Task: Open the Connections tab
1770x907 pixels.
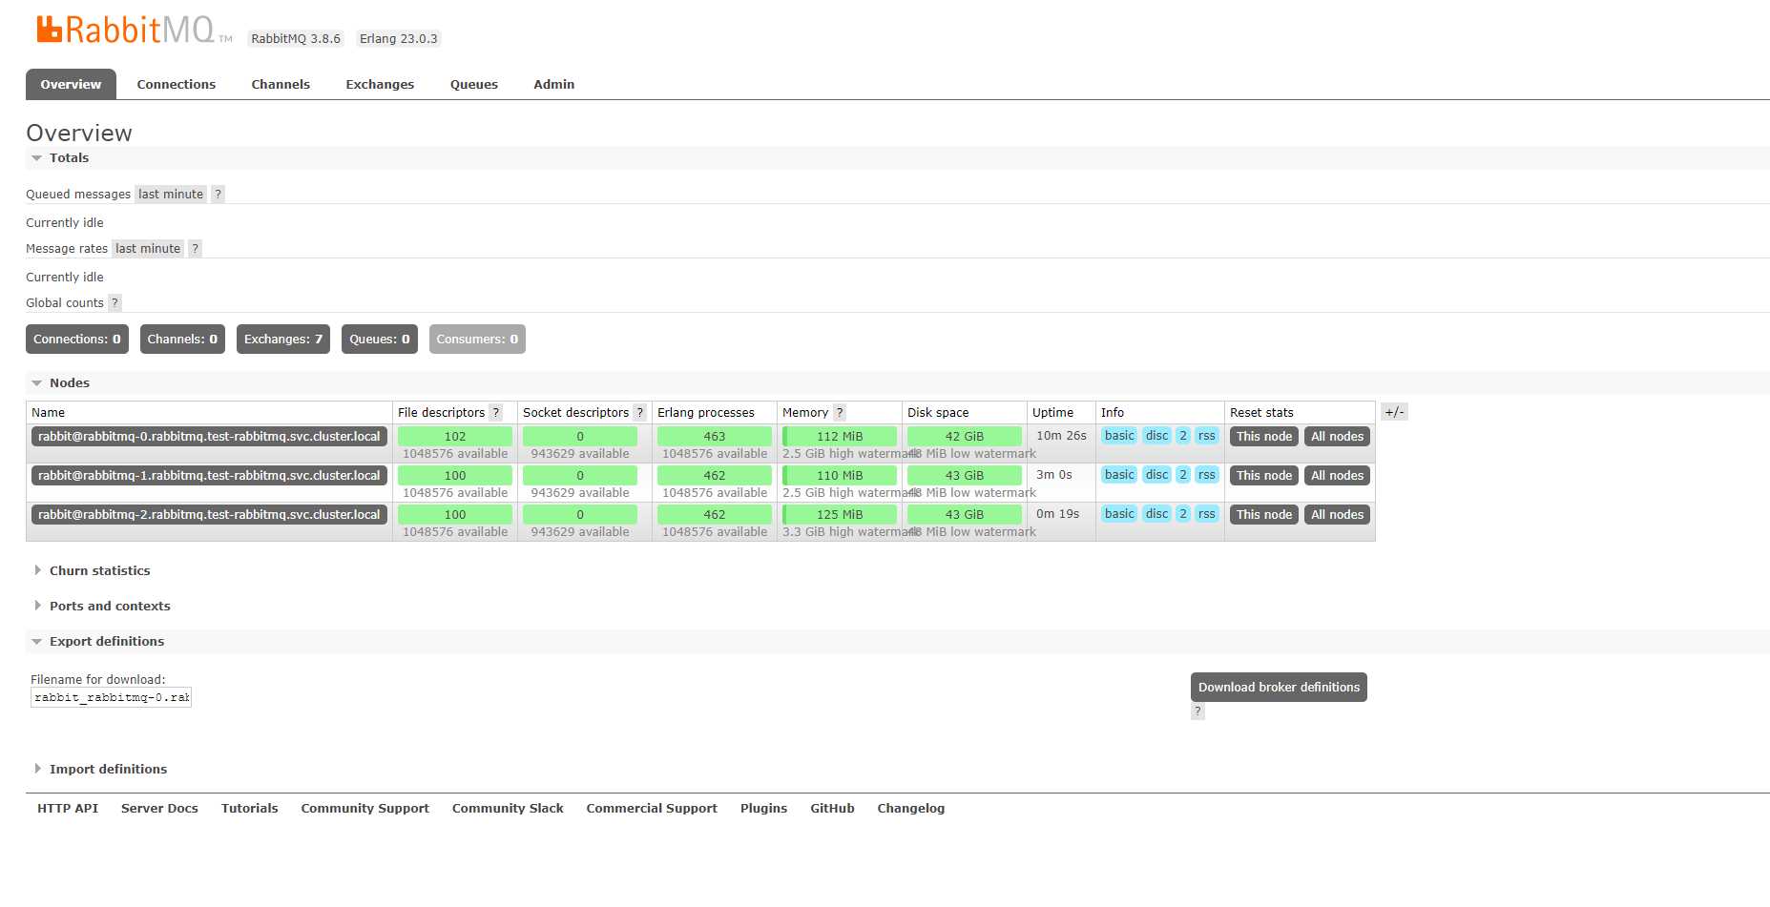Action: point(177,84)
